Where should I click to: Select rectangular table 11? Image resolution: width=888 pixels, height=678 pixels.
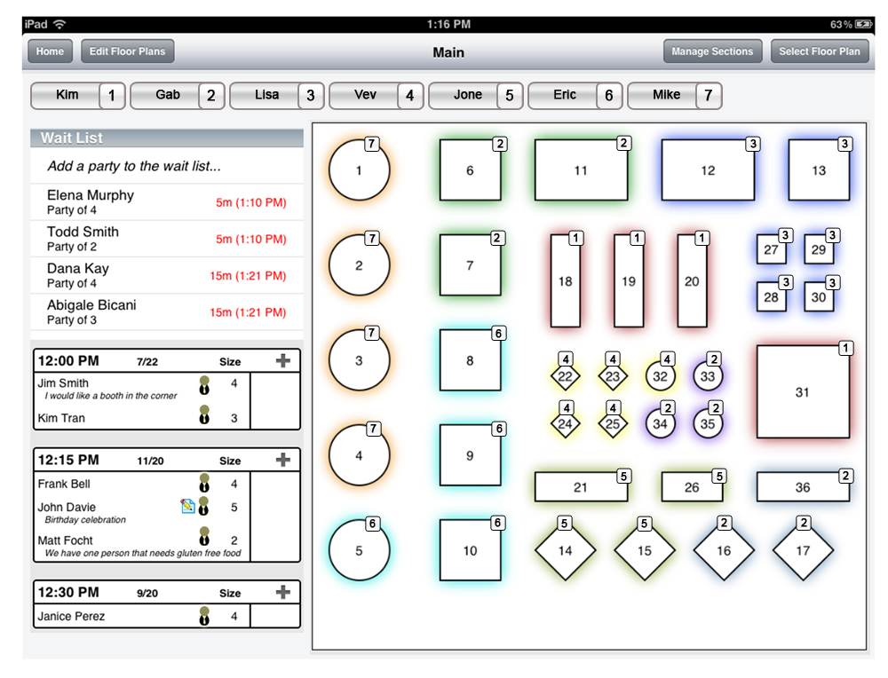pyautogui.click(x=581, y=169)
